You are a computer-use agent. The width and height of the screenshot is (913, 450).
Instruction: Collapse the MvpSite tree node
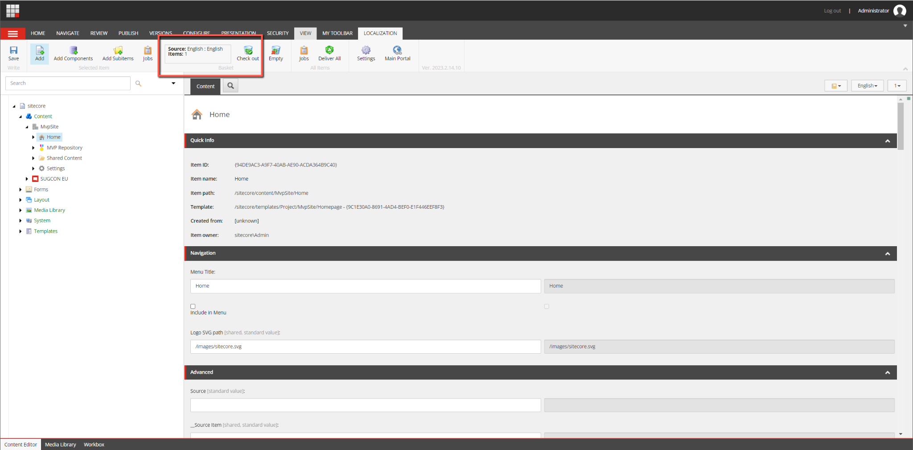coord(27,127)
